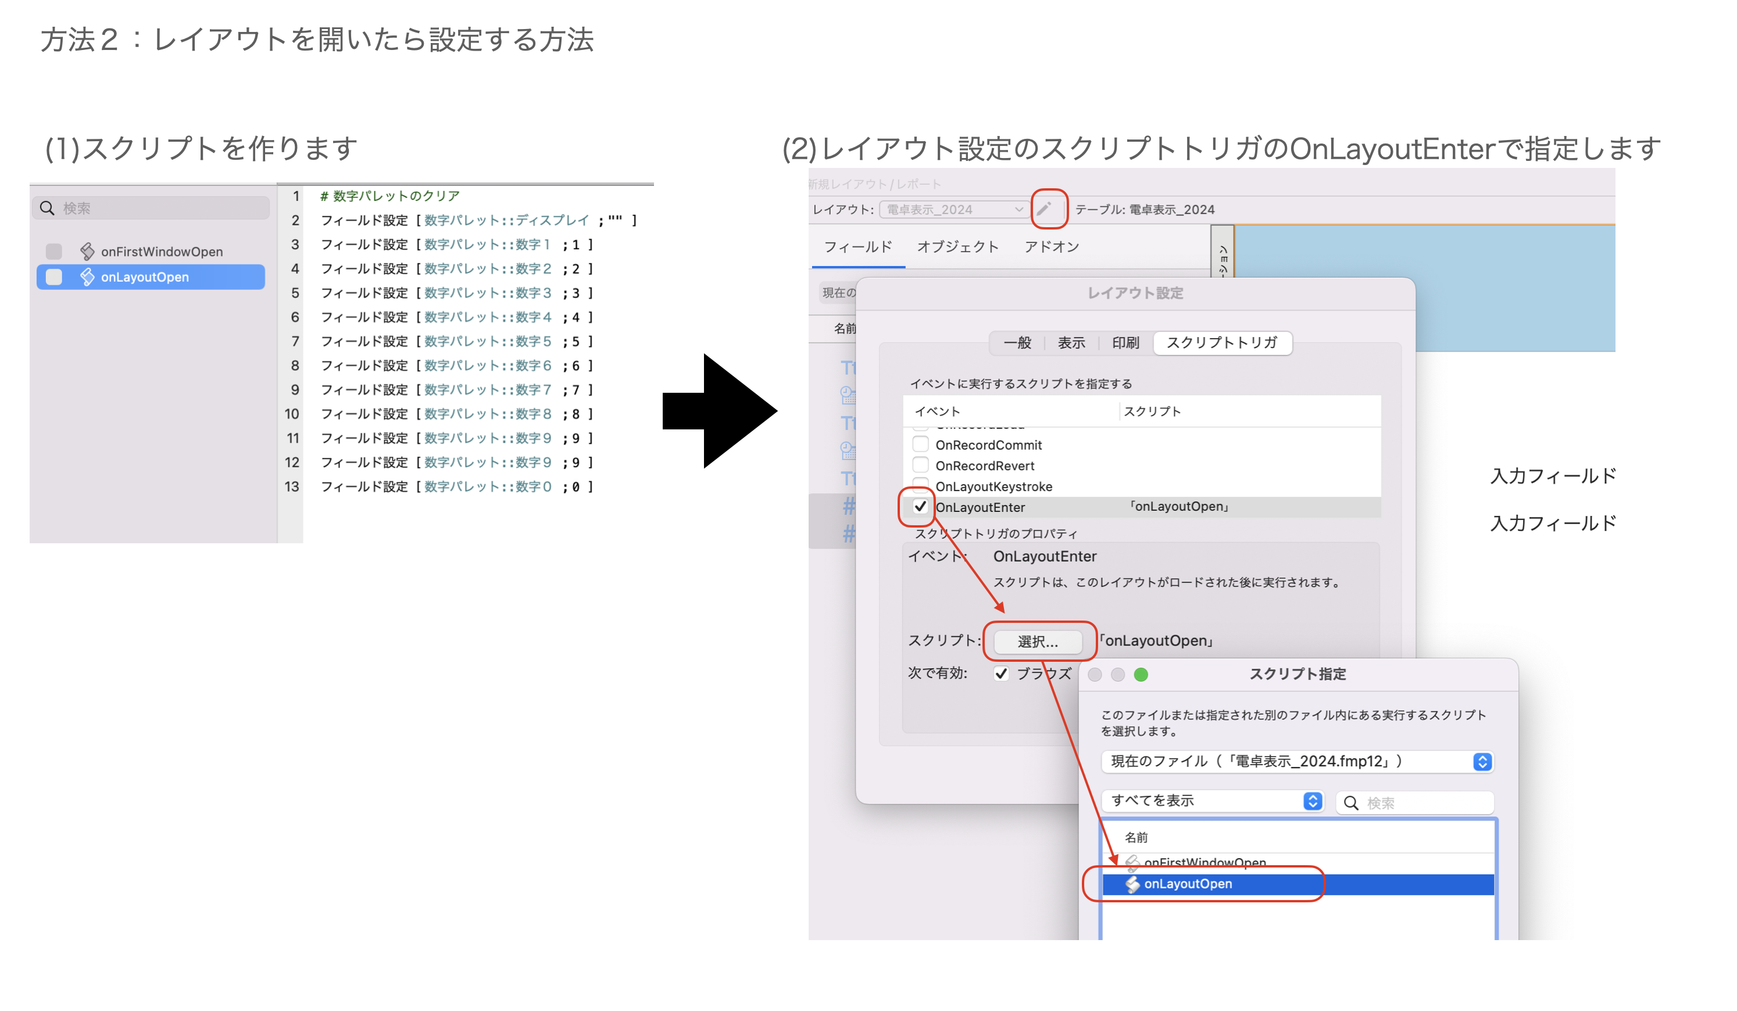
Task: Click the 選択... button
Action: (1038, 641)
